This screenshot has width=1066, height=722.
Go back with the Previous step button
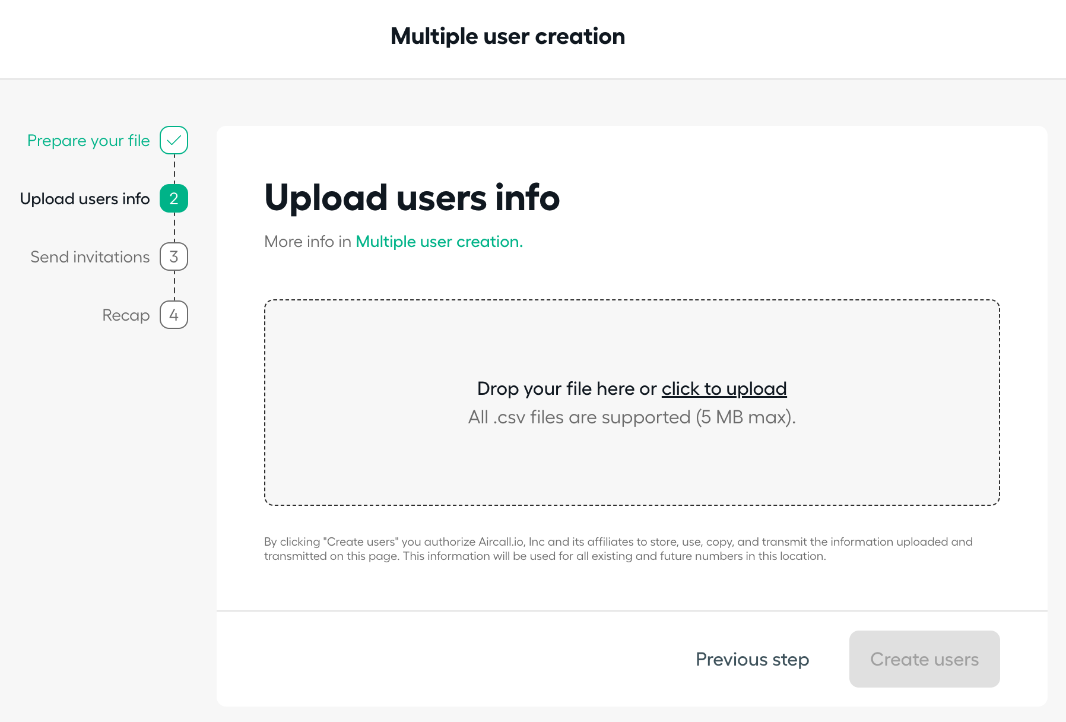[753, 659]
